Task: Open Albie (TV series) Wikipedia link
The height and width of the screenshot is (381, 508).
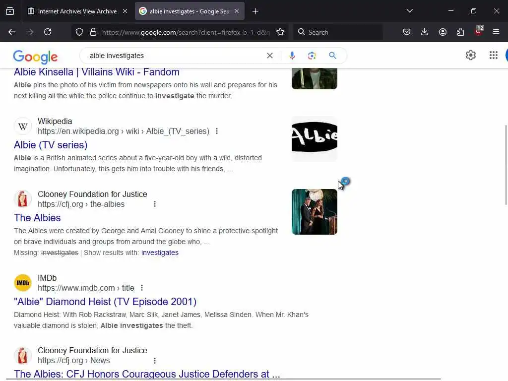Action: [x=51, y=145]
